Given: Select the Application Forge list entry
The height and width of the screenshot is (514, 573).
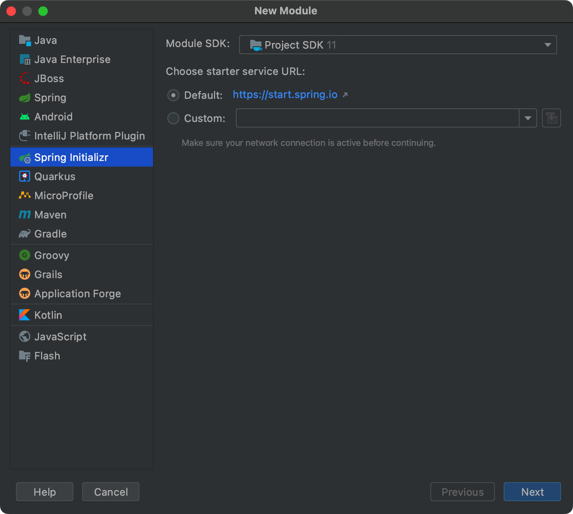Looking at the screenshot, I should coord(82,294).
